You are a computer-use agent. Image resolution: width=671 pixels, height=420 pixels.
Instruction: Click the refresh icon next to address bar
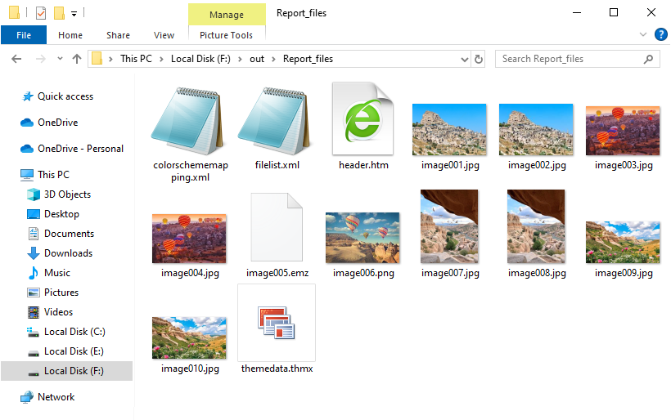tap(479, 59)
